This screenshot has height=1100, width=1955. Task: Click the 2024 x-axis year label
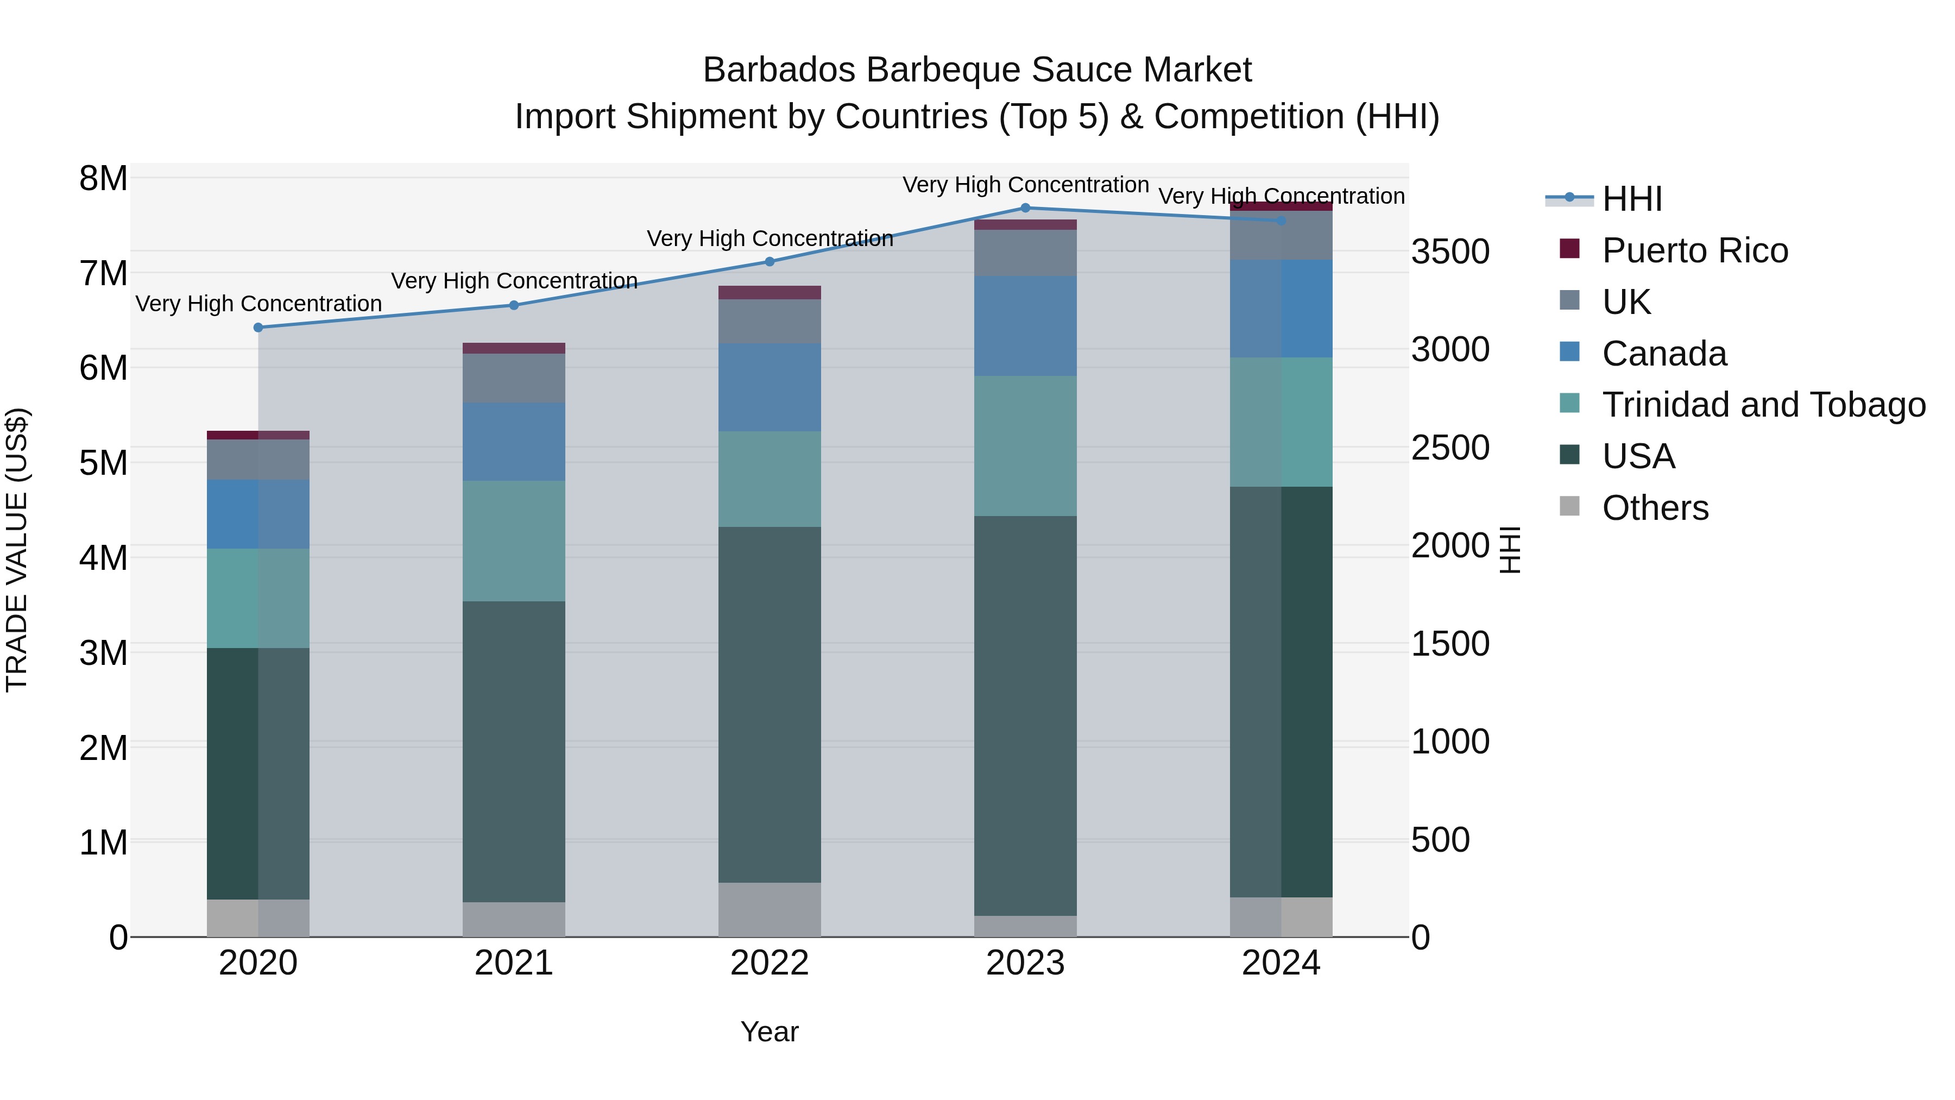coord(1281,963)
